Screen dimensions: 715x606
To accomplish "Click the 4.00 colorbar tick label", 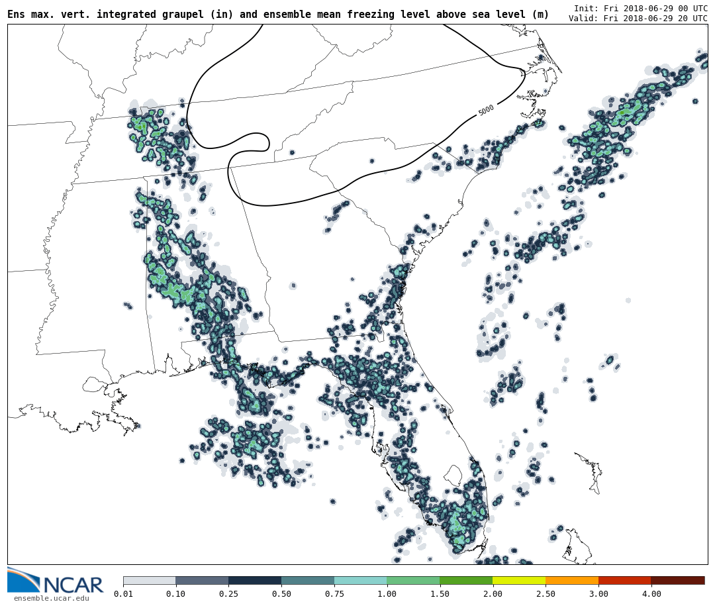I will (x=651, y=594).
